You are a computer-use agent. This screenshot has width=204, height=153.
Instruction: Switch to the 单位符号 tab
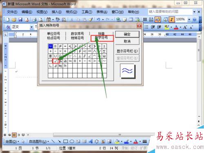click(53, 33)
